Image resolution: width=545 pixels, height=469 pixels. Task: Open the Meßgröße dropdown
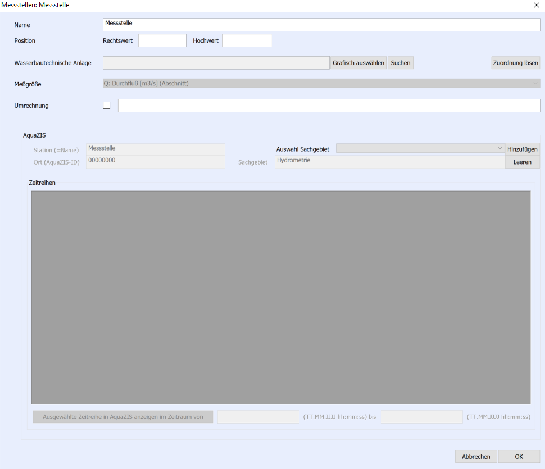(321, 84)
